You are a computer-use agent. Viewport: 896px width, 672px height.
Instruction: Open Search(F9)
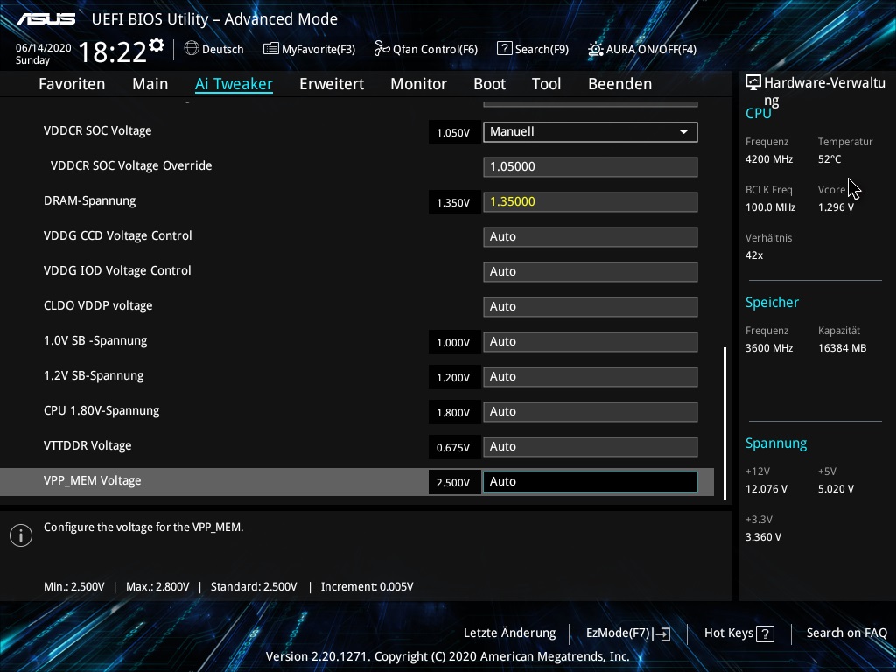[x=533, y=49]
